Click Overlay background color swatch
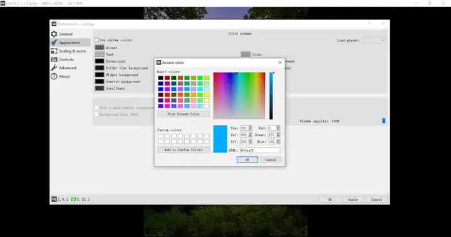 (x=100, y=81)
